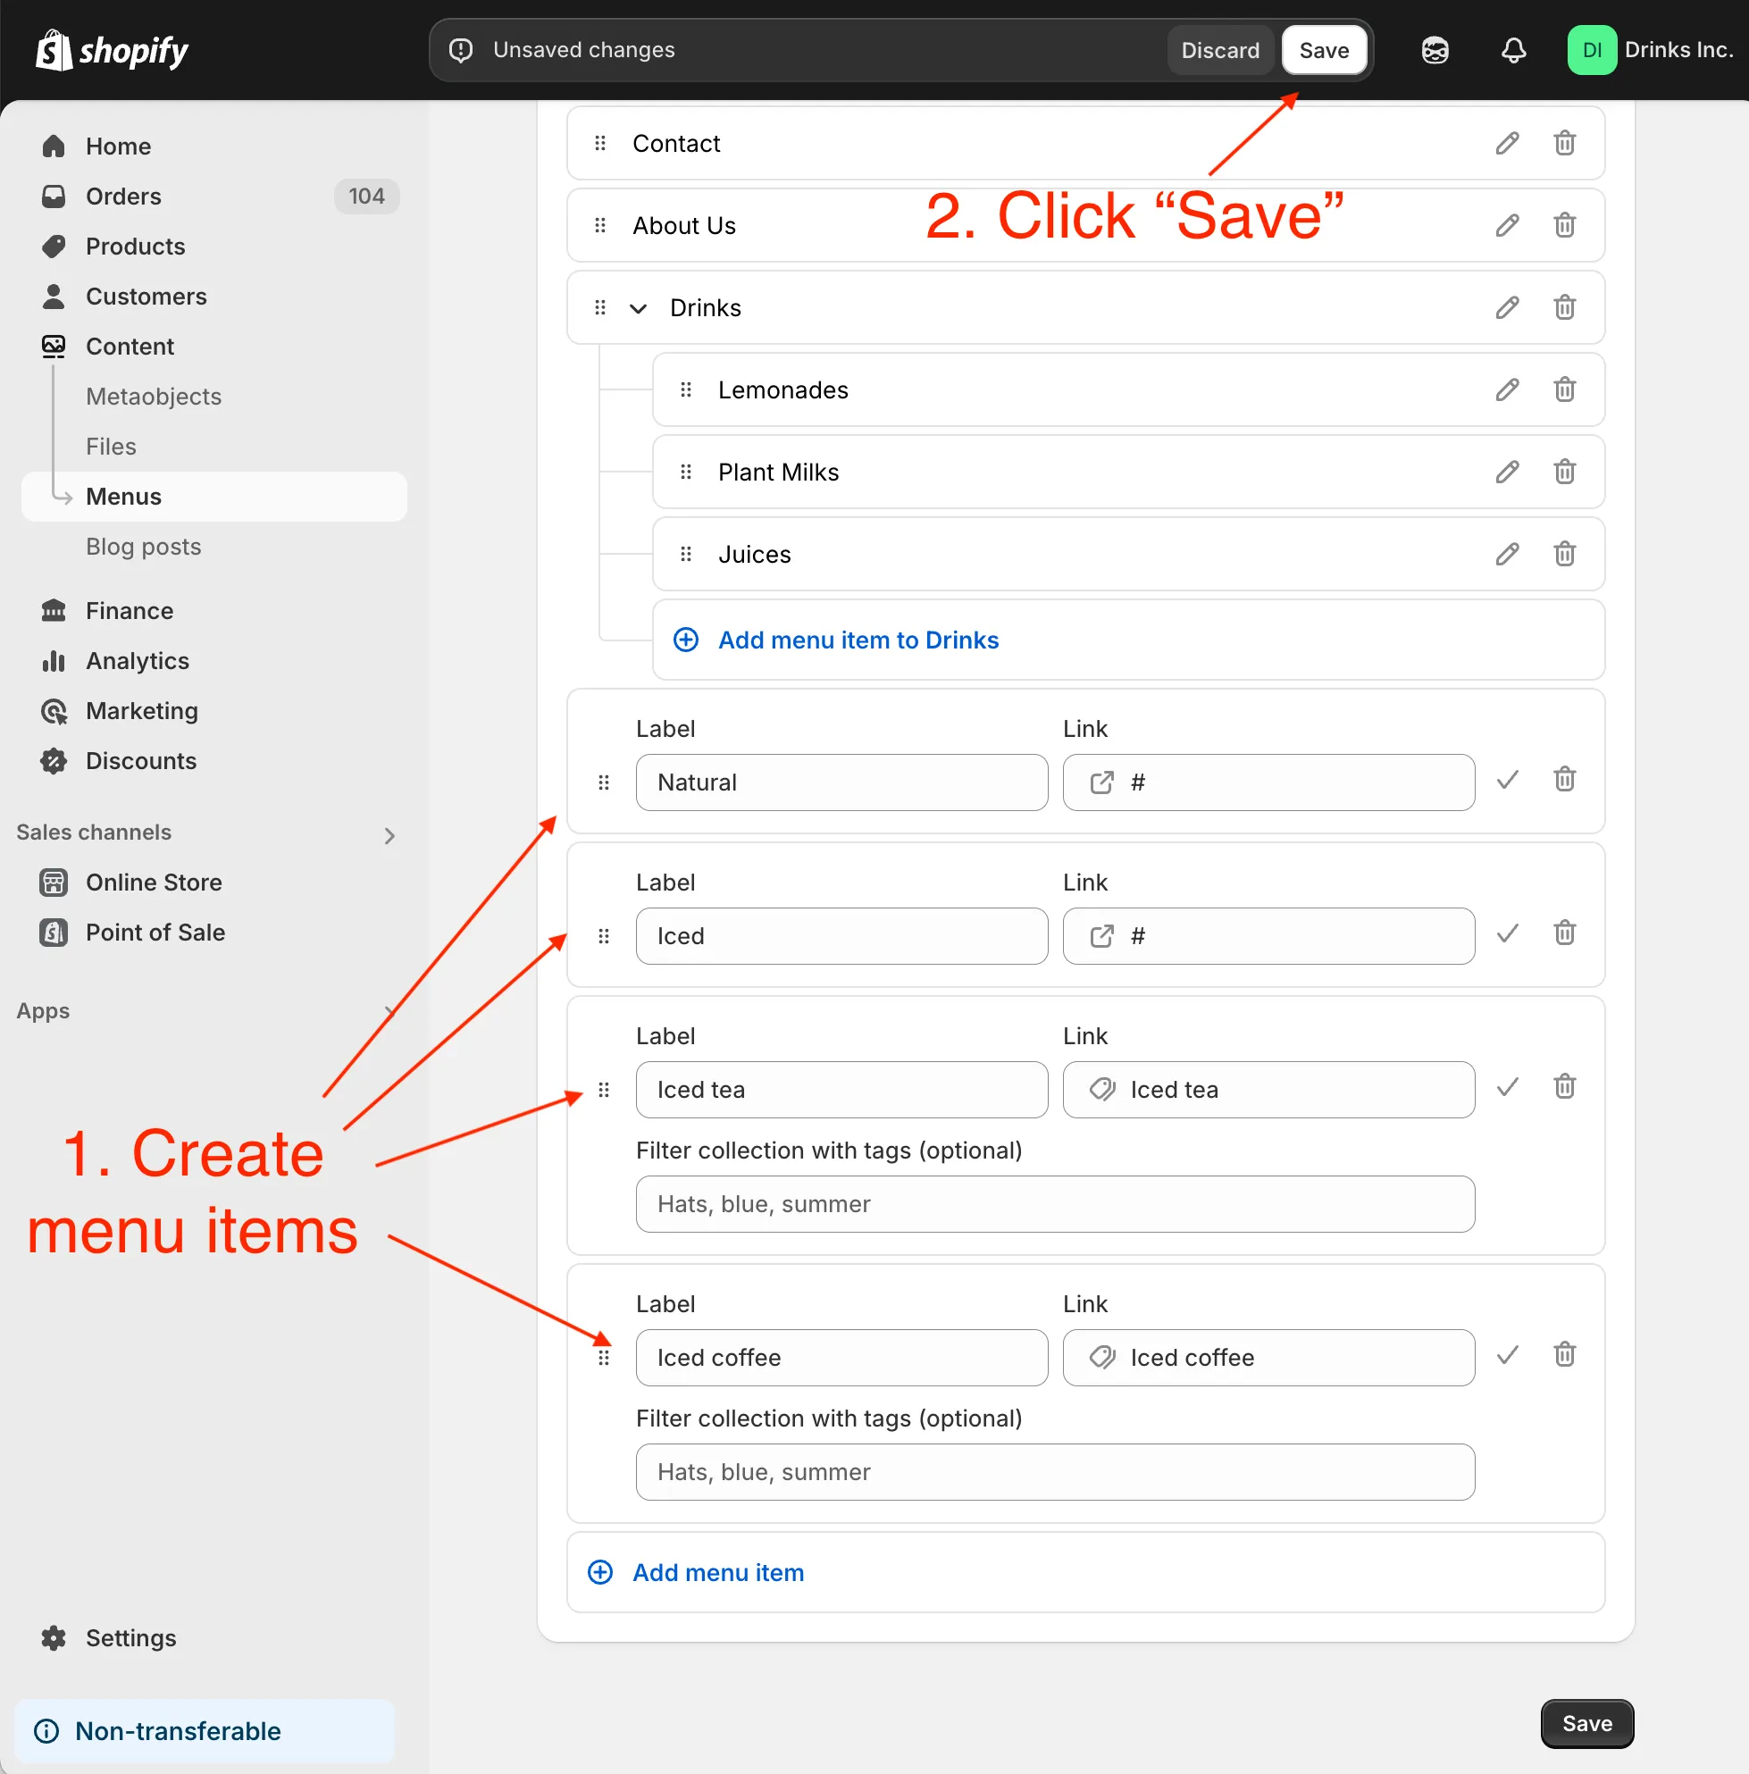Click the Iced label input field
Image resolution: width=1749 pixels, height=1774 pixels.
coord(841,935)
